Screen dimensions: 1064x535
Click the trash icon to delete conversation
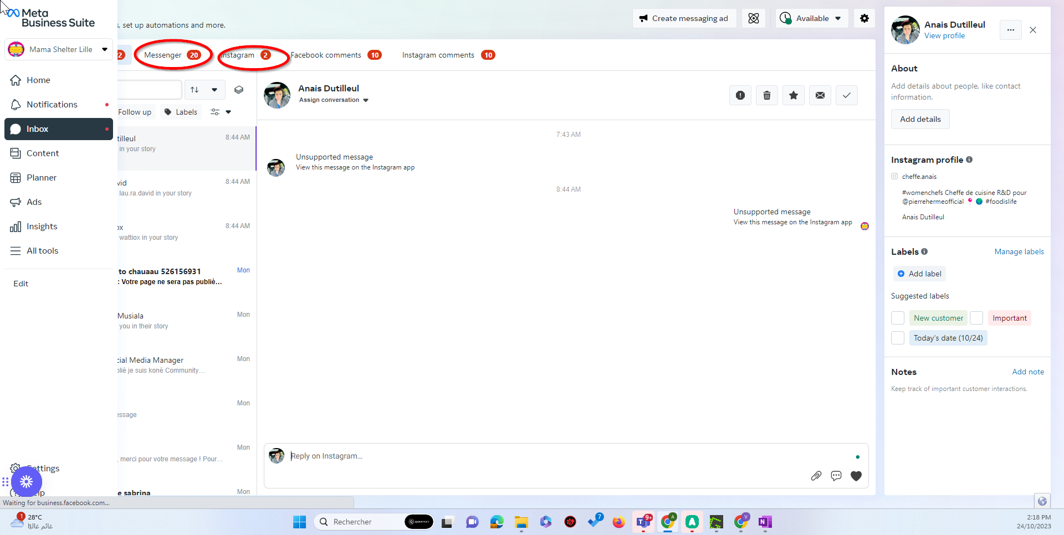(766, 95)
